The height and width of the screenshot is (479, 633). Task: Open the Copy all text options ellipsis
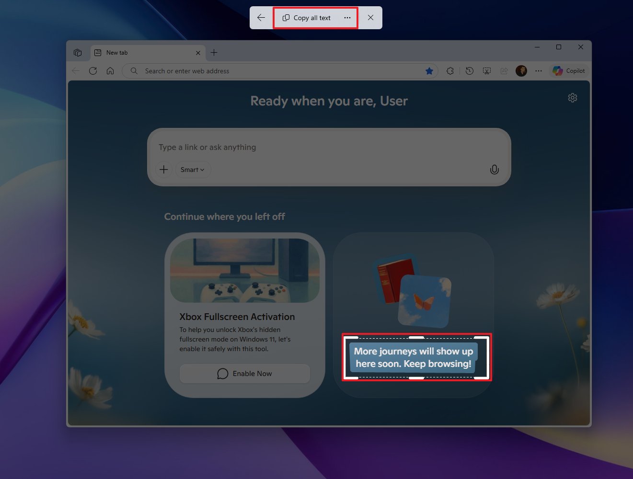pyautogui.click(x=347, y=17)
